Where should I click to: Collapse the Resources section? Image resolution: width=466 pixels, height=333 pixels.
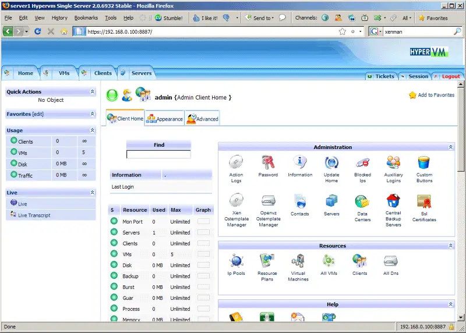450,246
